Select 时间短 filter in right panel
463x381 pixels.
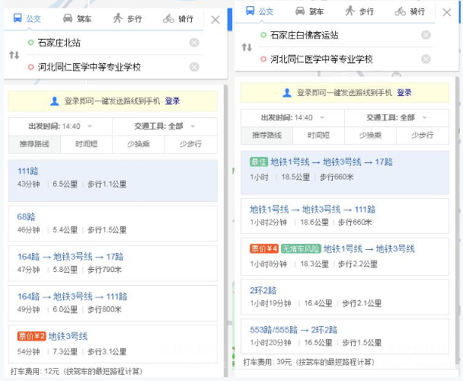pos(318,136)
